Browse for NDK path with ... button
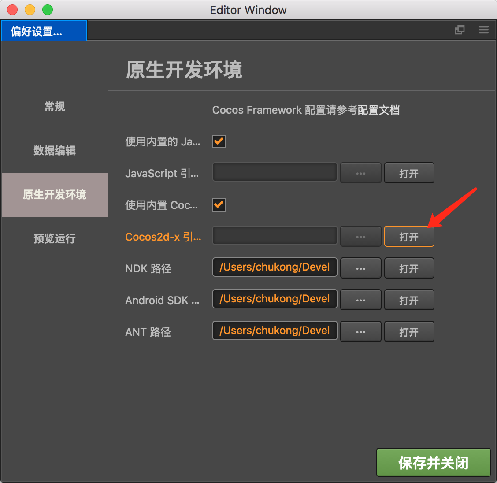 point(361,268)
